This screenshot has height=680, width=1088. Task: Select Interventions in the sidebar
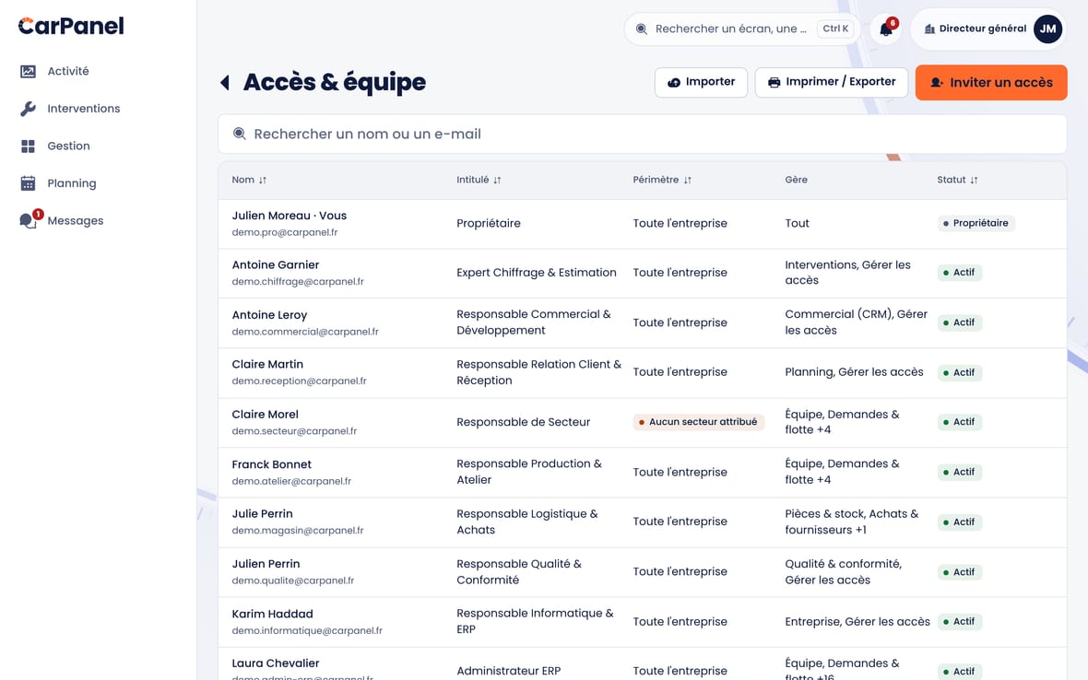83,109
